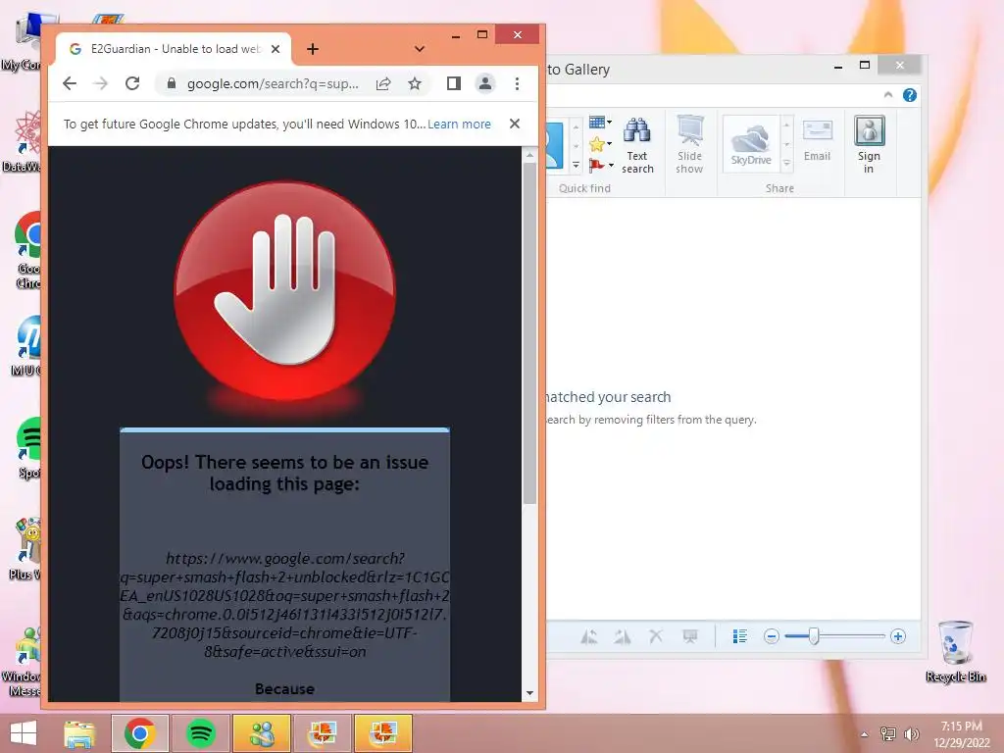1004x753 pixels.
Task: Close the E2Guardian tab
Action: pyautogui.click(x=276, y=49)
